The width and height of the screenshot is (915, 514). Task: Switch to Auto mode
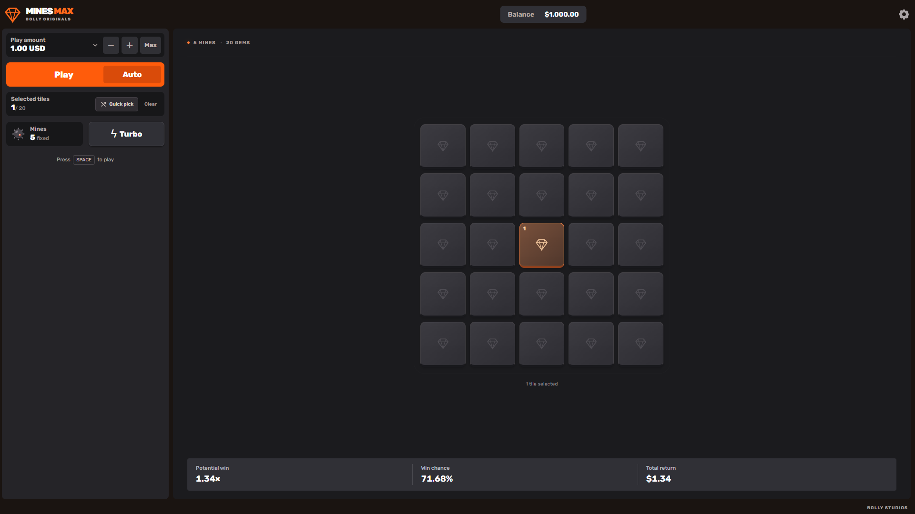(x=132, y=75)
